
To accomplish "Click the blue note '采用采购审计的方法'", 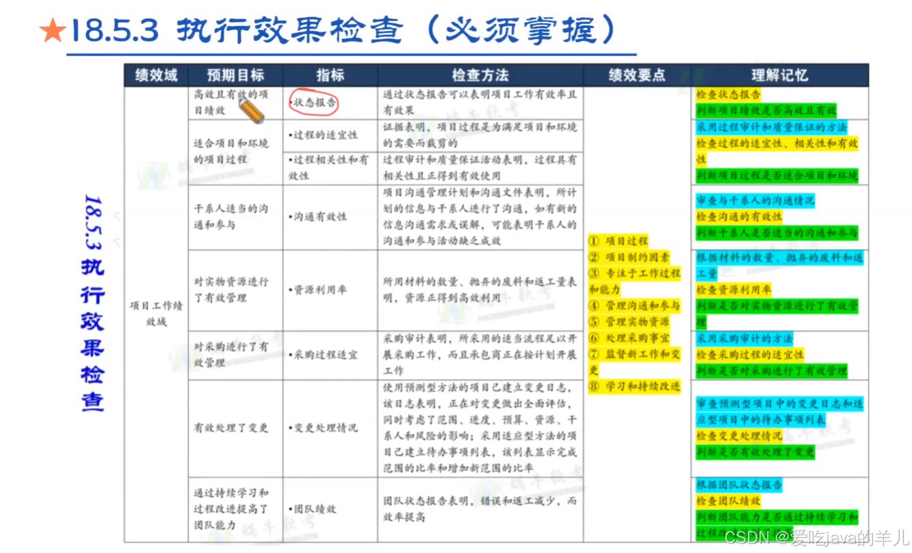I will 744,339.
